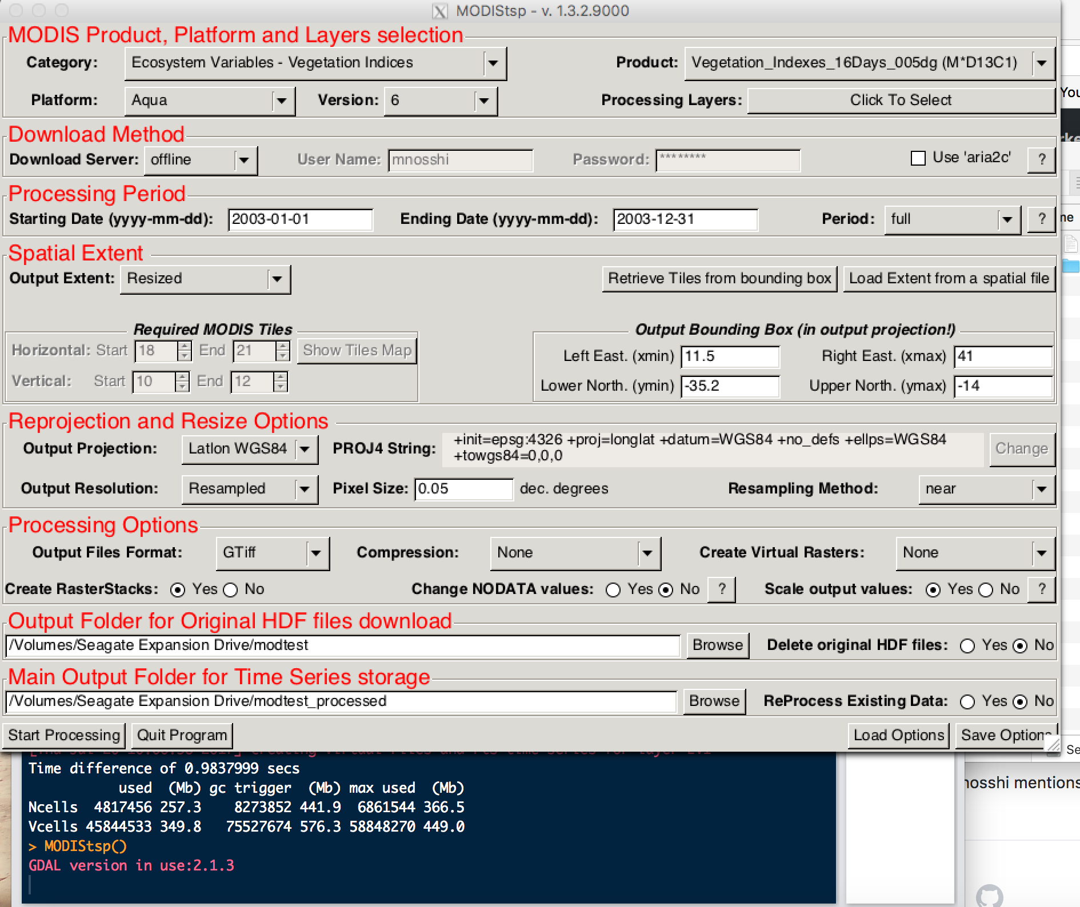Click Browse next to the HDF download folder
This screenshot has width=1080, height=907.
(x=717, y=645)
